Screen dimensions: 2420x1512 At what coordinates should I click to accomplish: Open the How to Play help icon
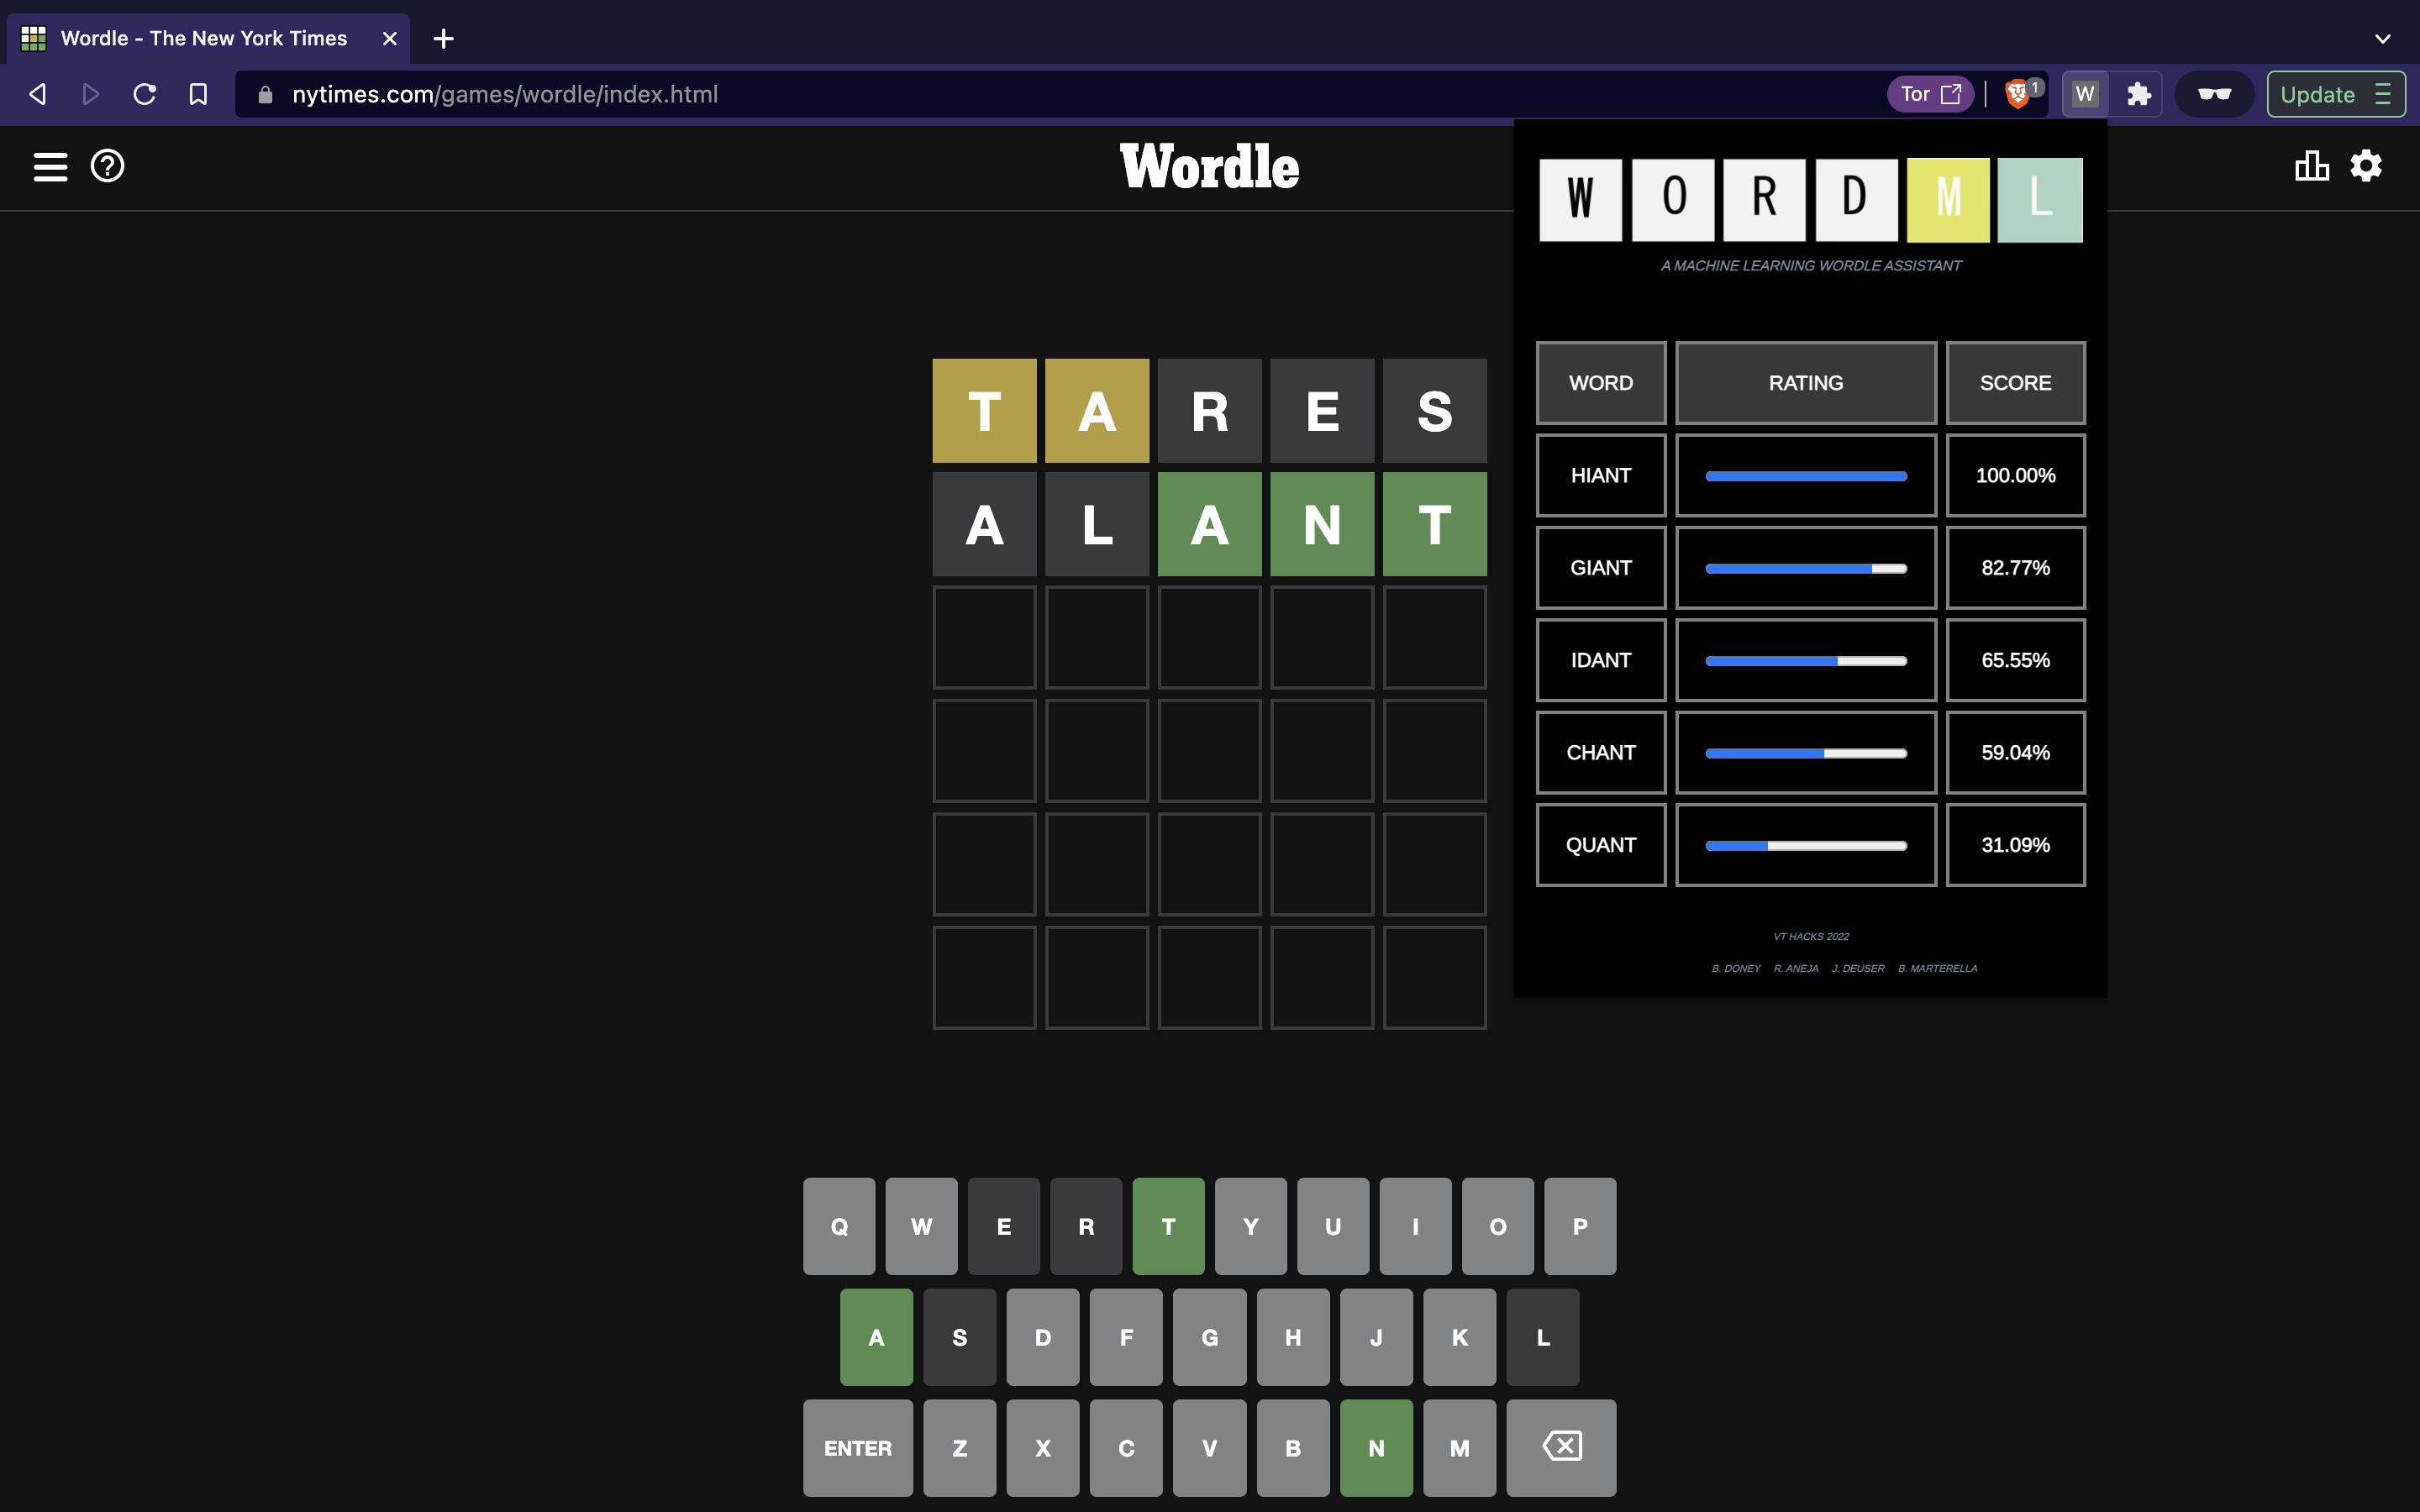[107, 166]
